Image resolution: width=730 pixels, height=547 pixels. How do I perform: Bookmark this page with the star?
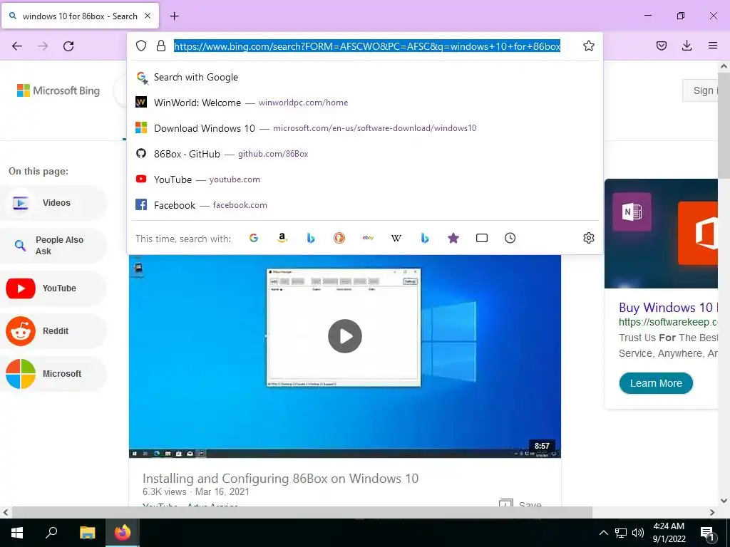click(588, 46)
